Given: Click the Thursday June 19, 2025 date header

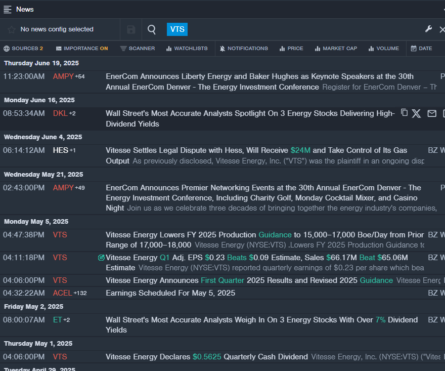Looking at the screenshot, I should tap(41, 63).
